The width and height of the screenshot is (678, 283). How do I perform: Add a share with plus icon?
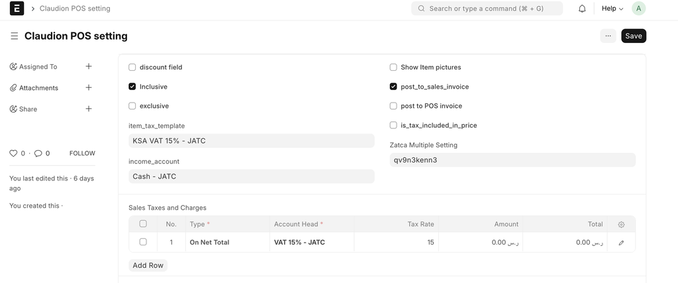(89, 108)
